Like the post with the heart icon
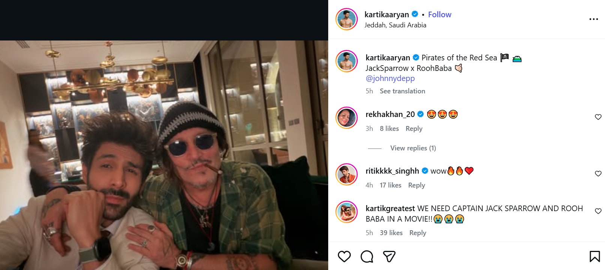 click(344, 256)
